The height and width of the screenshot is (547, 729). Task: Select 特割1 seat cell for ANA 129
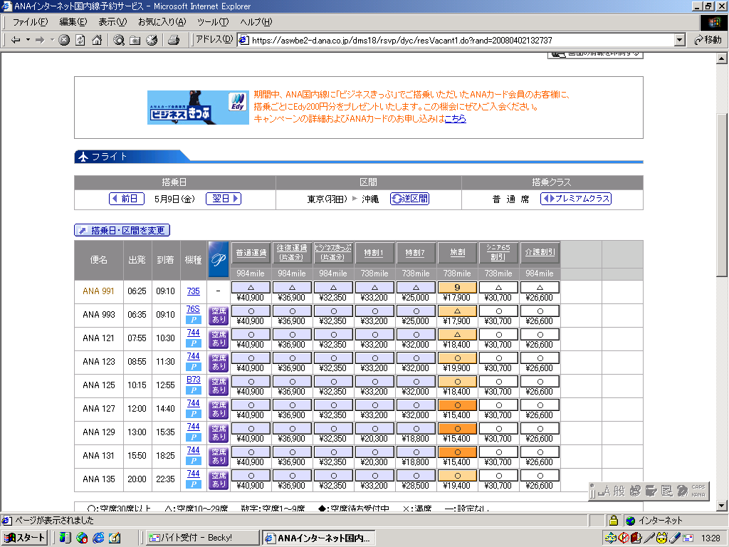374,428
